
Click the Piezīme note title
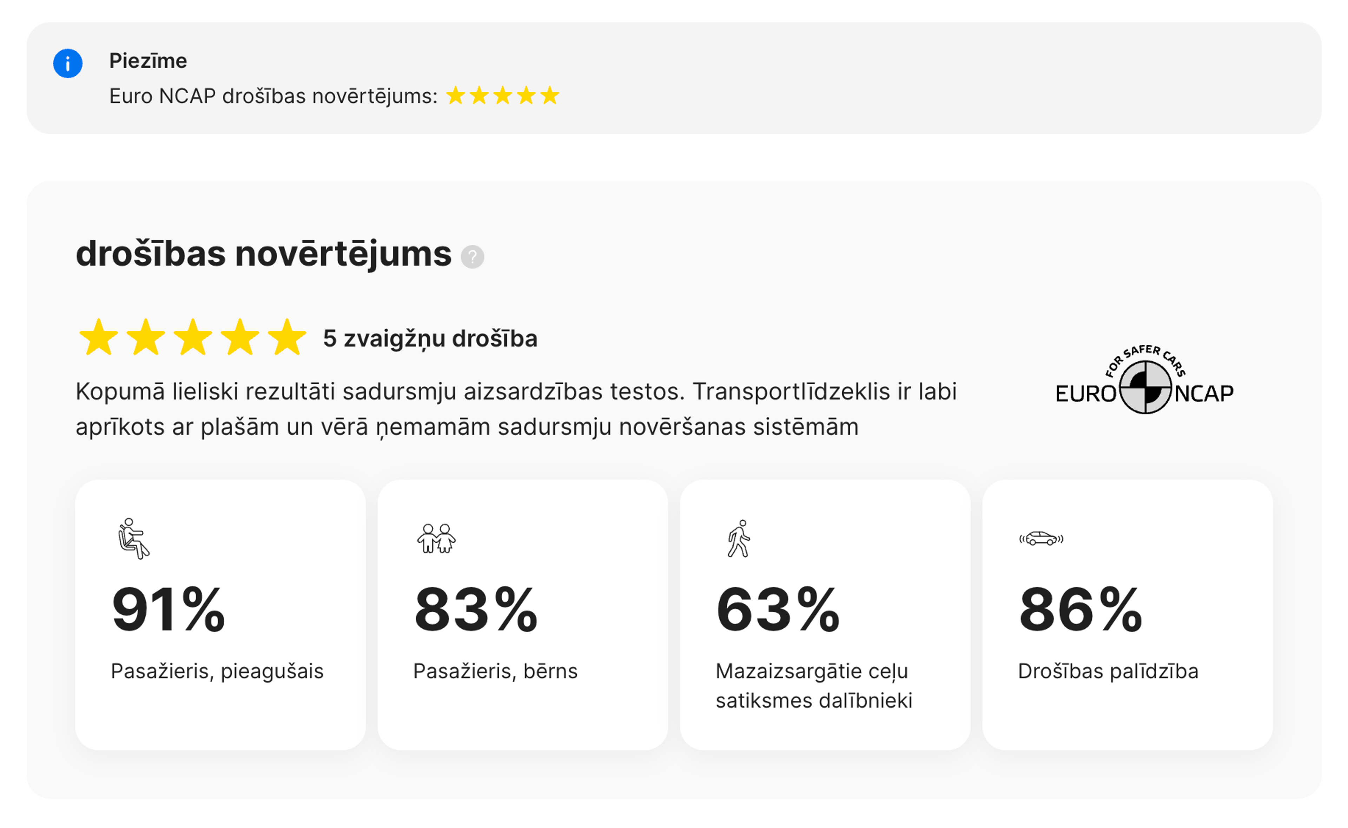tap(148, 60)
